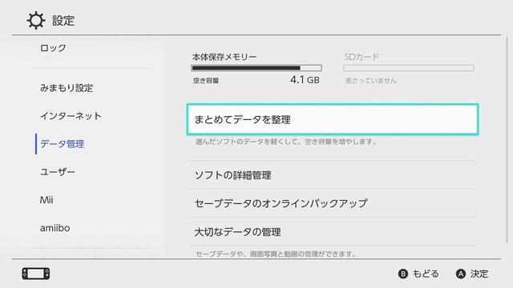
Task: Click the right-side content scrollbar
Action: click(507, 140)
